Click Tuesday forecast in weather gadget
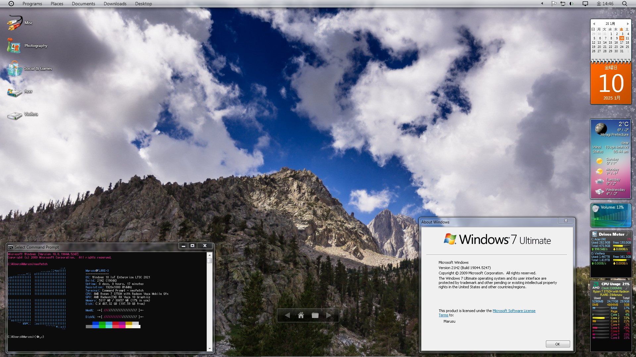 (x=608, y=181)
